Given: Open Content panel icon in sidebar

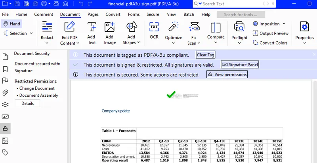Looking at the screenshot, I should (5, 140).
